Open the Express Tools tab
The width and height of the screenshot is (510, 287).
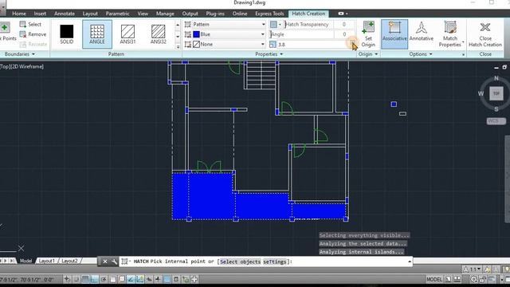[x=269, y=14]
